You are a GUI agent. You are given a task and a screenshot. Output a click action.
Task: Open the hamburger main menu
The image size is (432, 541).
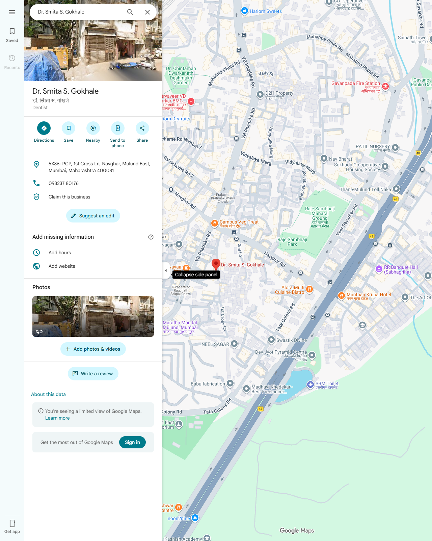[12, 12]
